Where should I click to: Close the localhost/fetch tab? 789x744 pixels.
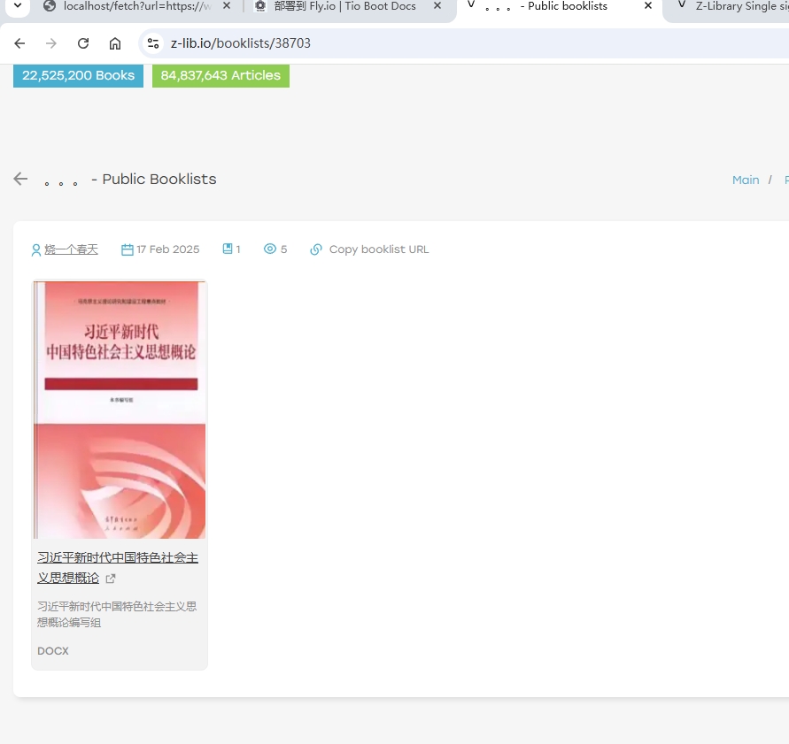point(227,6)
